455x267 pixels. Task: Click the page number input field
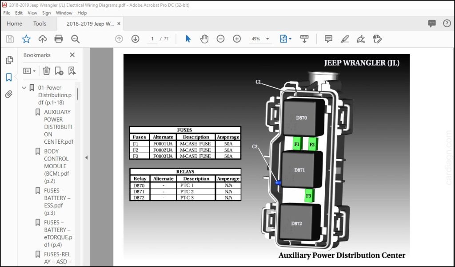coord(152,39)
